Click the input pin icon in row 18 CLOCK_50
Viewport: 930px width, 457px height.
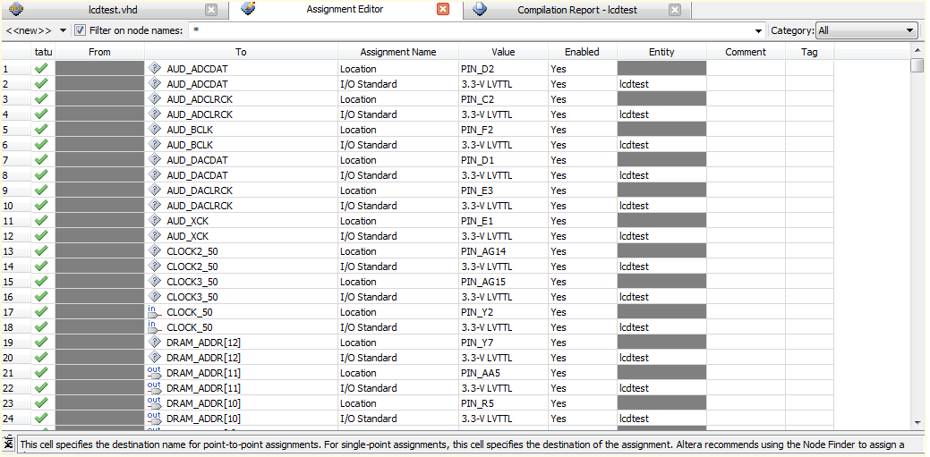(154, 326)
